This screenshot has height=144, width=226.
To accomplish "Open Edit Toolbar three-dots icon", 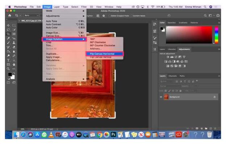I will (14, 69).
